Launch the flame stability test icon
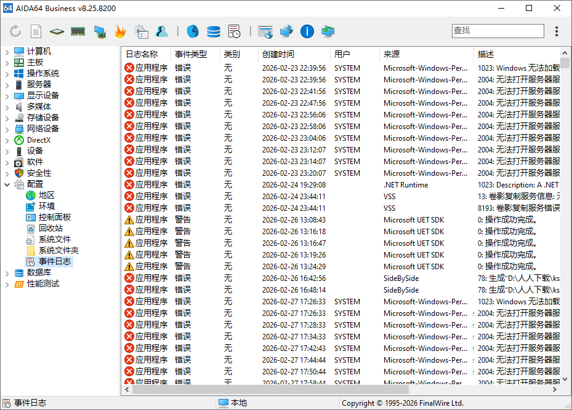572x410 pixels. coord(120,31)
